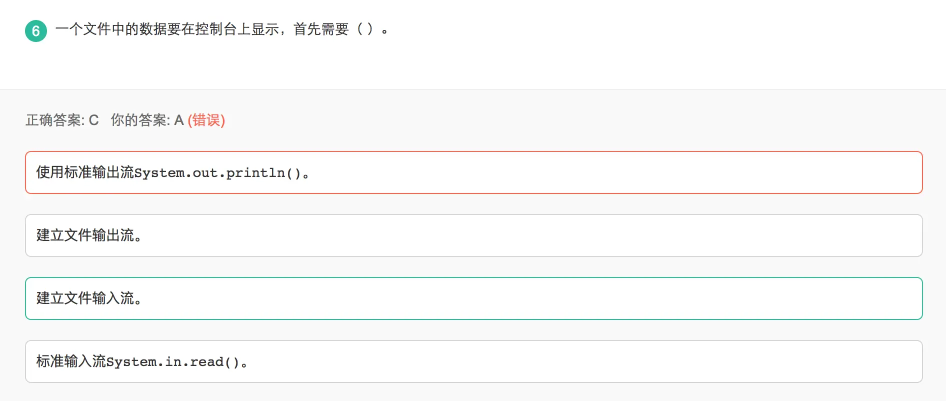
Task: Click the letter C in correct answer label
Action: coord(93,120)
